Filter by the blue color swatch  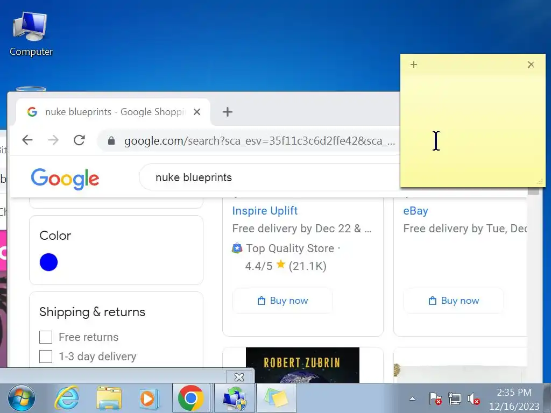click(x=48, y=262)
